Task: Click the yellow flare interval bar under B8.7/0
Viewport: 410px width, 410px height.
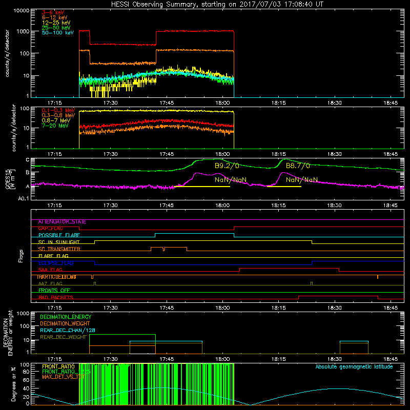Action: tap(284, 187)
